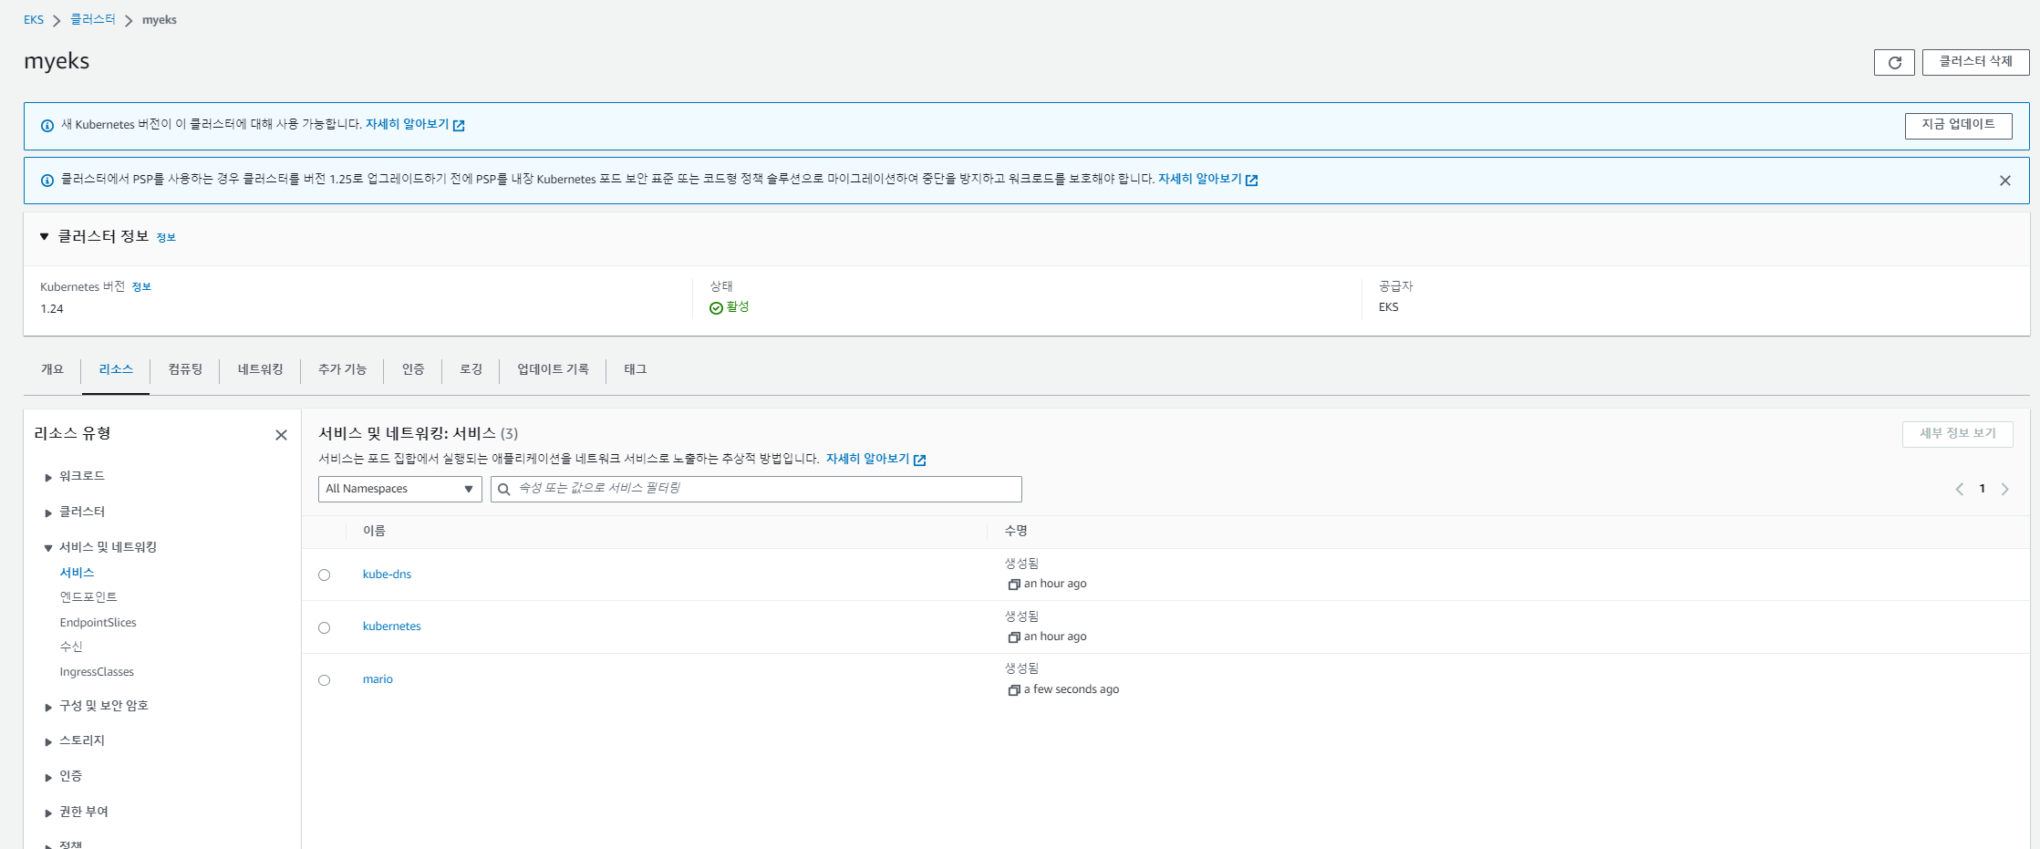Open learn more link in PSP banner
The width and height of the screenshot is (2040, 849).
(1207, 179)
